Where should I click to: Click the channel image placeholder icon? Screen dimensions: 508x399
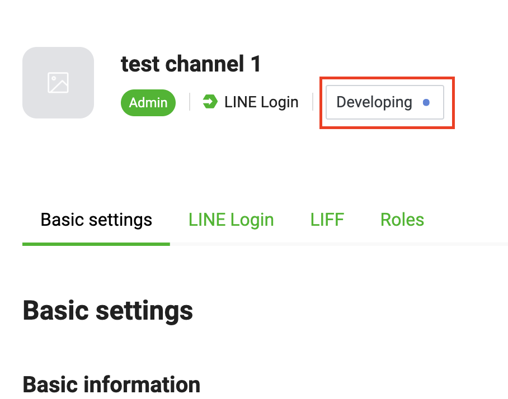coord(58,83)
